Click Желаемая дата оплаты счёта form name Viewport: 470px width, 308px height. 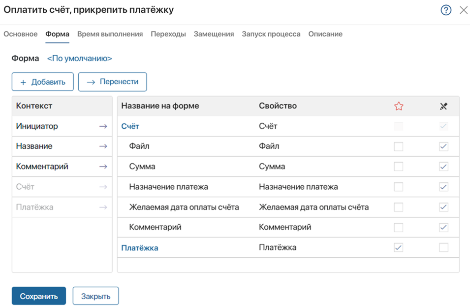tap(184, 207)
